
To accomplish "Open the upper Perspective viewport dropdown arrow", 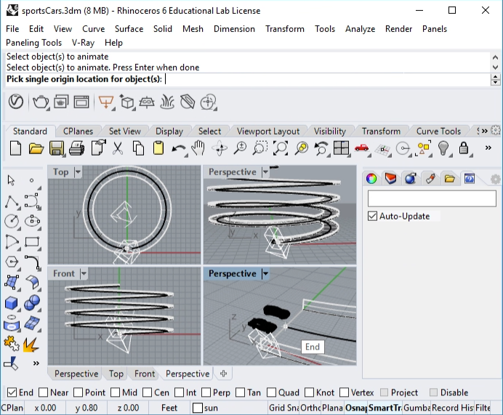I will 265,172.
